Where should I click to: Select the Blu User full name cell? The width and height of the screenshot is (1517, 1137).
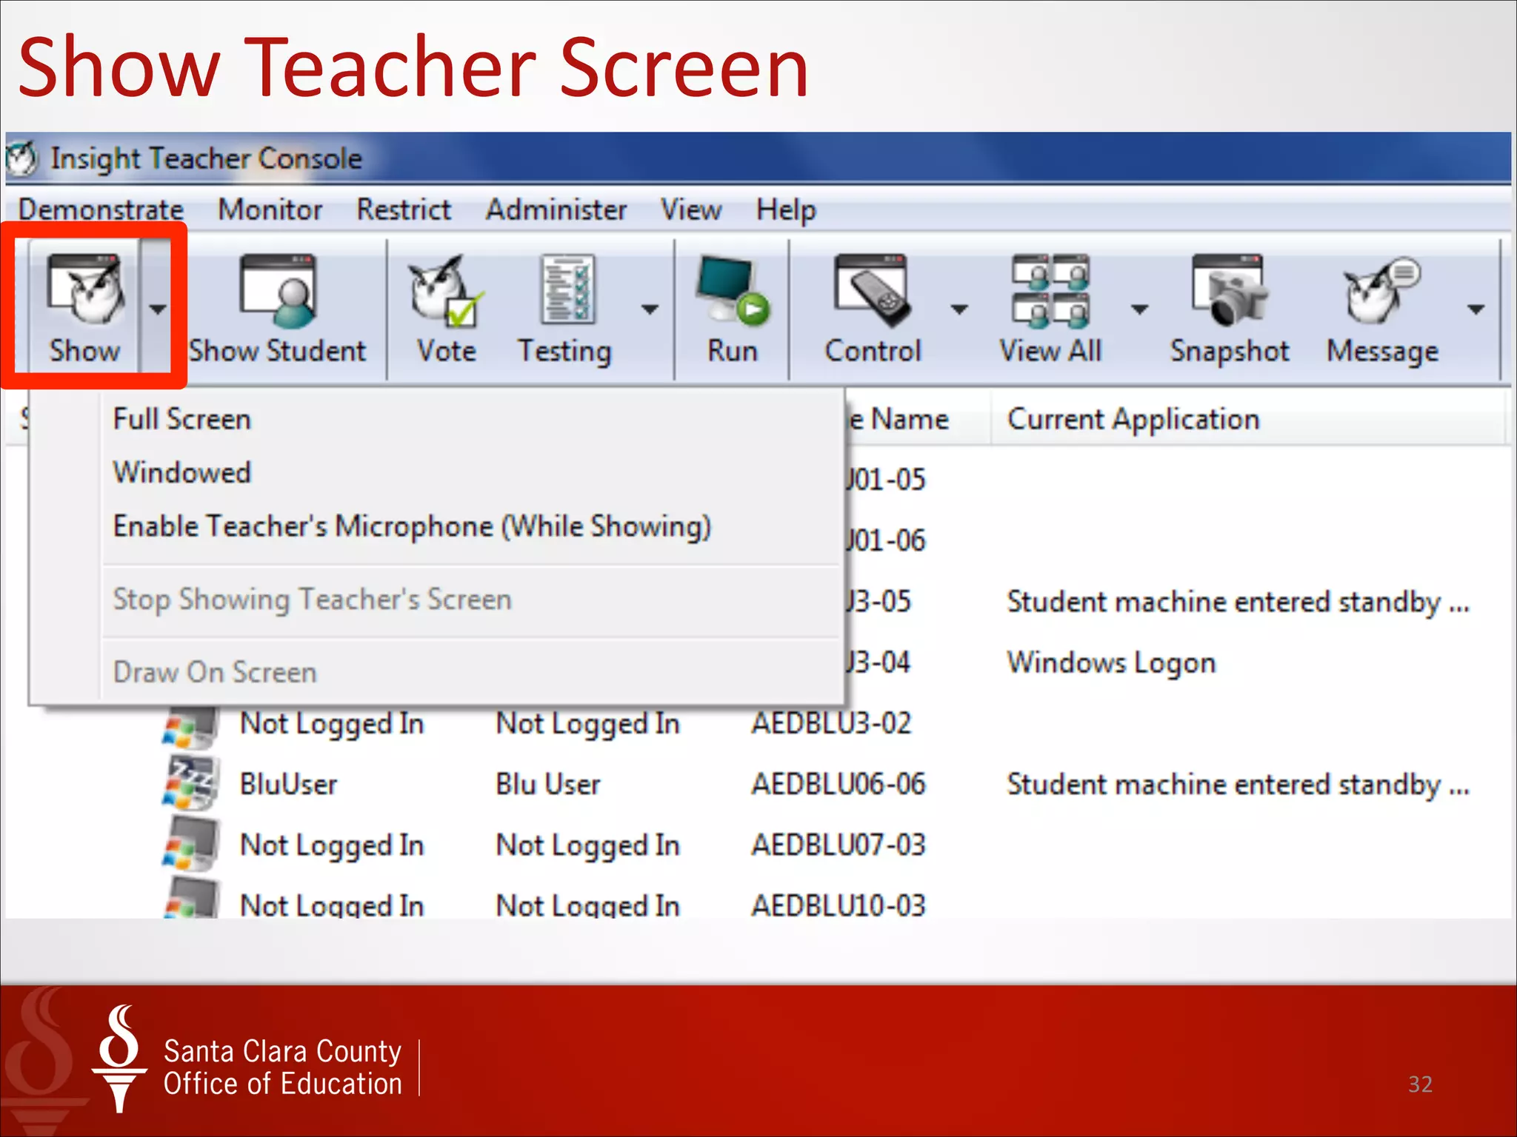(547, 784)
